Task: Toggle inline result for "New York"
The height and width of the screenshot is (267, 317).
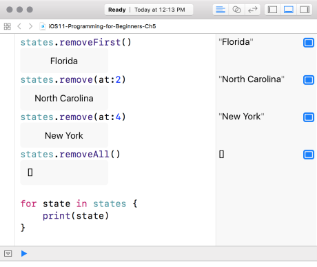Action: click(x=309, y=117)
